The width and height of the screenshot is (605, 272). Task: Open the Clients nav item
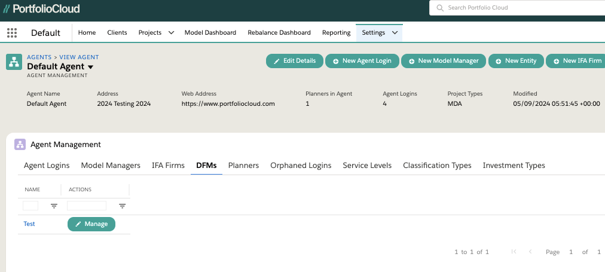(x=117, y=33)
